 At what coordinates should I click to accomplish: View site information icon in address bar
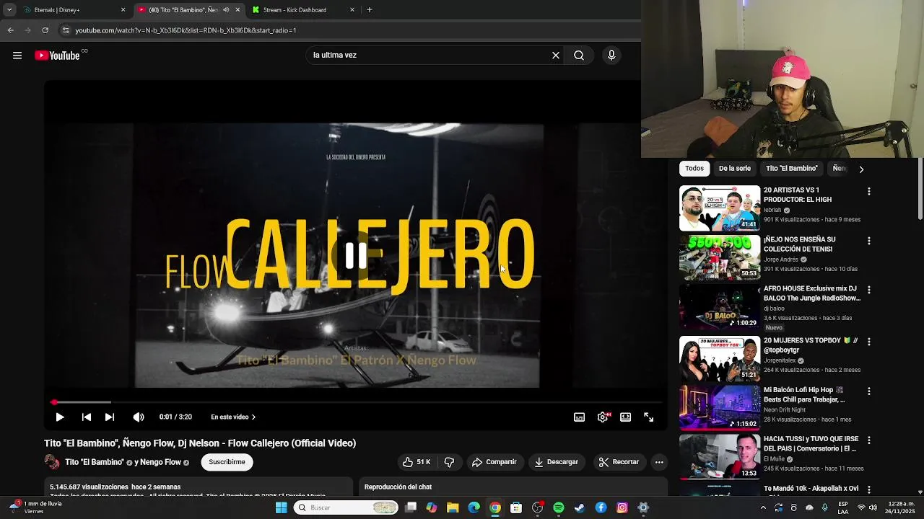[x=66, y=30]
